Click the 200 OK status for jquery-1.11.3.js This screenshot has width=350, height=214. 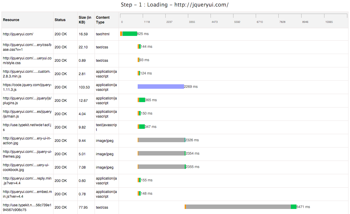[x=61, y=87]
